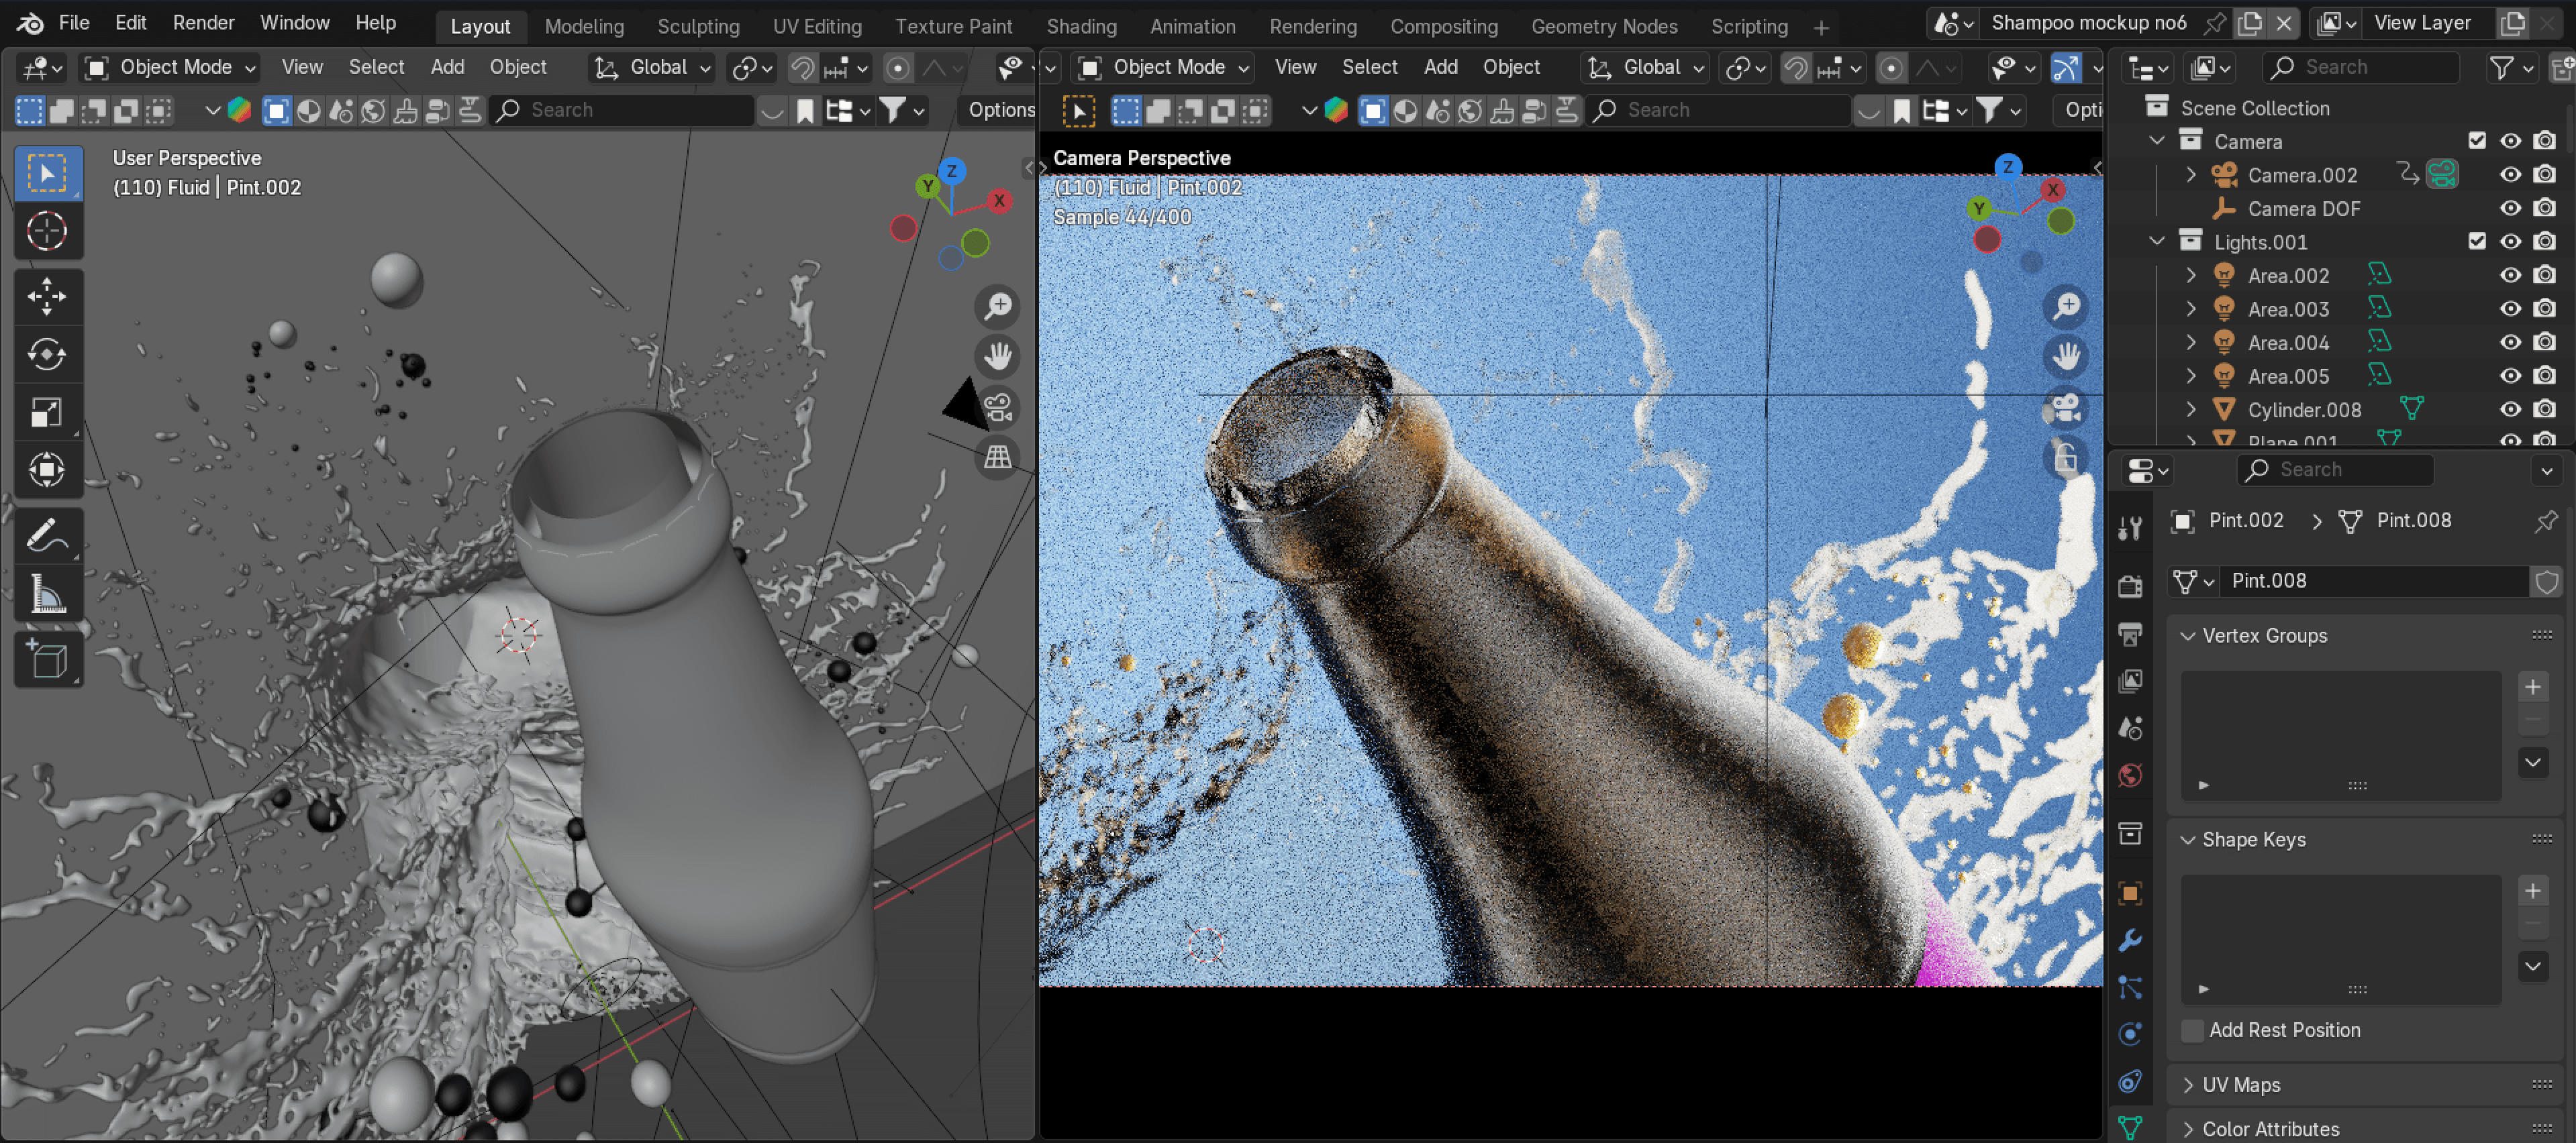Select the Move tool in left toolbar
Screen dimensions: 2576x1143
46,296
